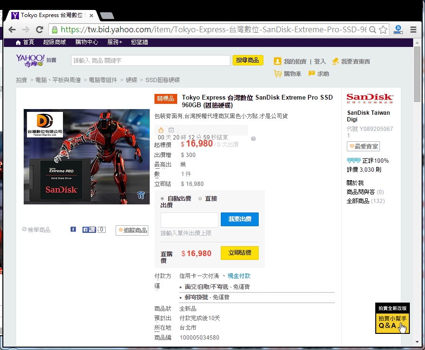Click SSD固態硬碟 breadcrumb link
This screenshot has width=425, height=350.
163,80
